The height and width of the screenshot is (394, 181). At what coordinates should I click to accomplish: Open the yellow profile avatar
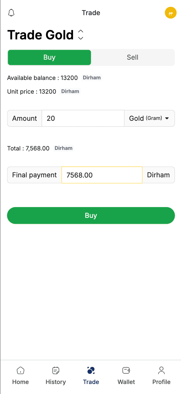[170, 13]
